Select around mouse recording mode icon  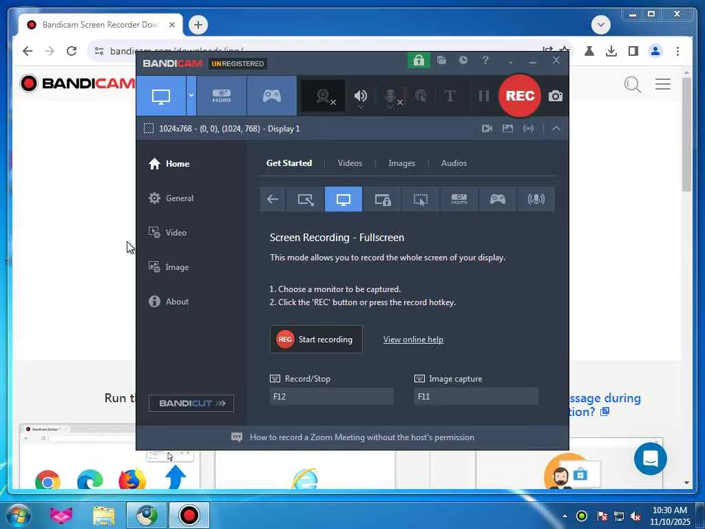421,199
